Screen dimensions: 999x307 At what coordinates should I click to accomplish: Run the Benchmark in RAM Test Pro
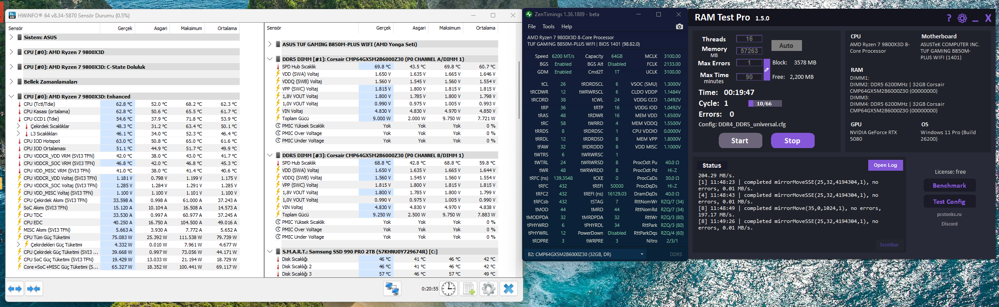949,186
